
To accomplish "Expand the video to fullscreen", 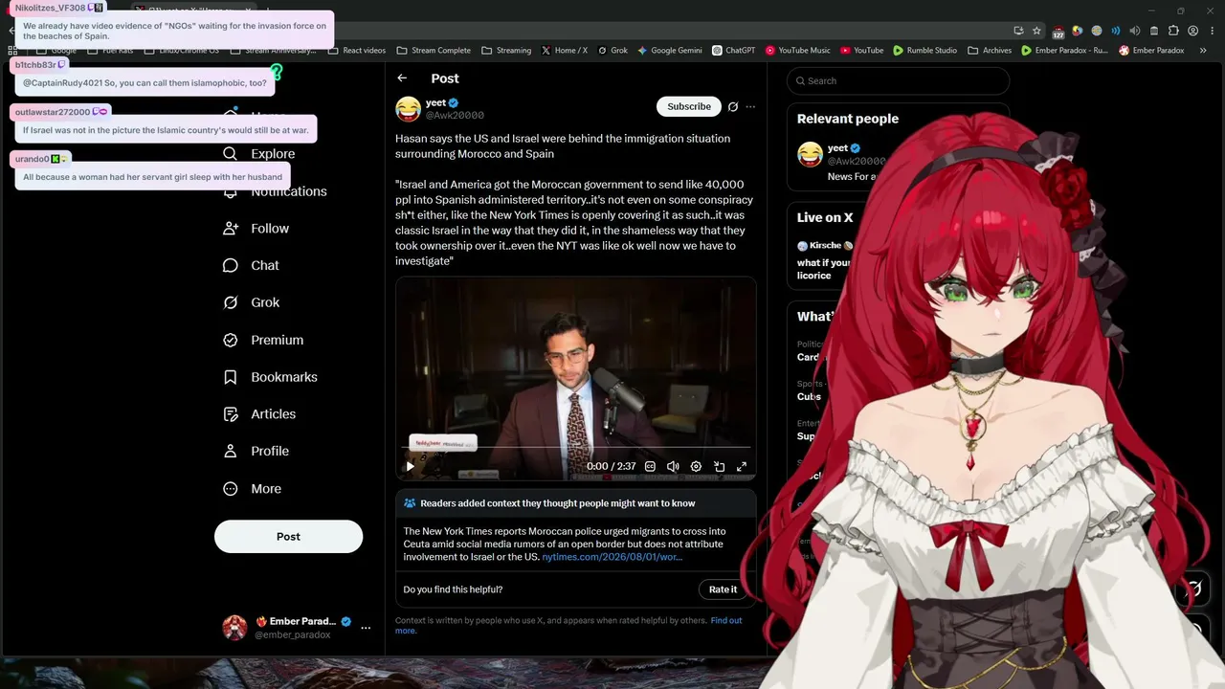I will click(741, 466).
